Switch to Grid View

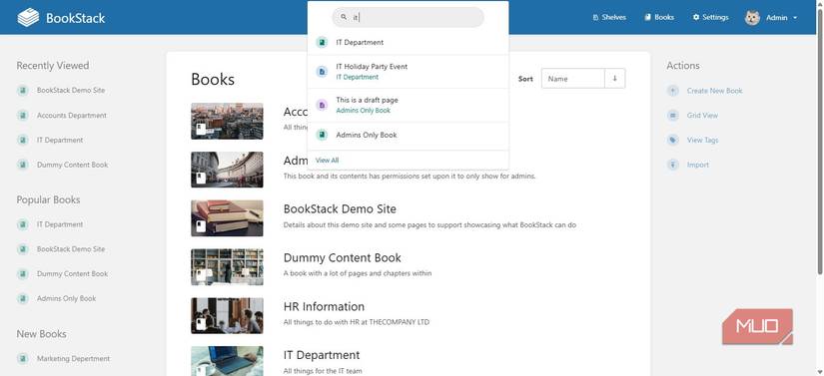point(702,116)
